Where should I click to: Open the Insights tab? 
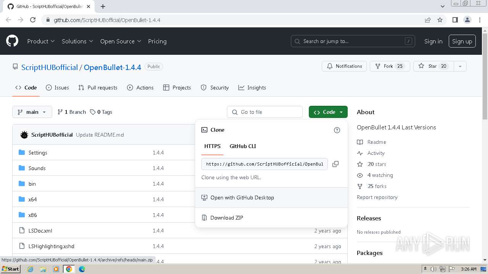(252, 88)
